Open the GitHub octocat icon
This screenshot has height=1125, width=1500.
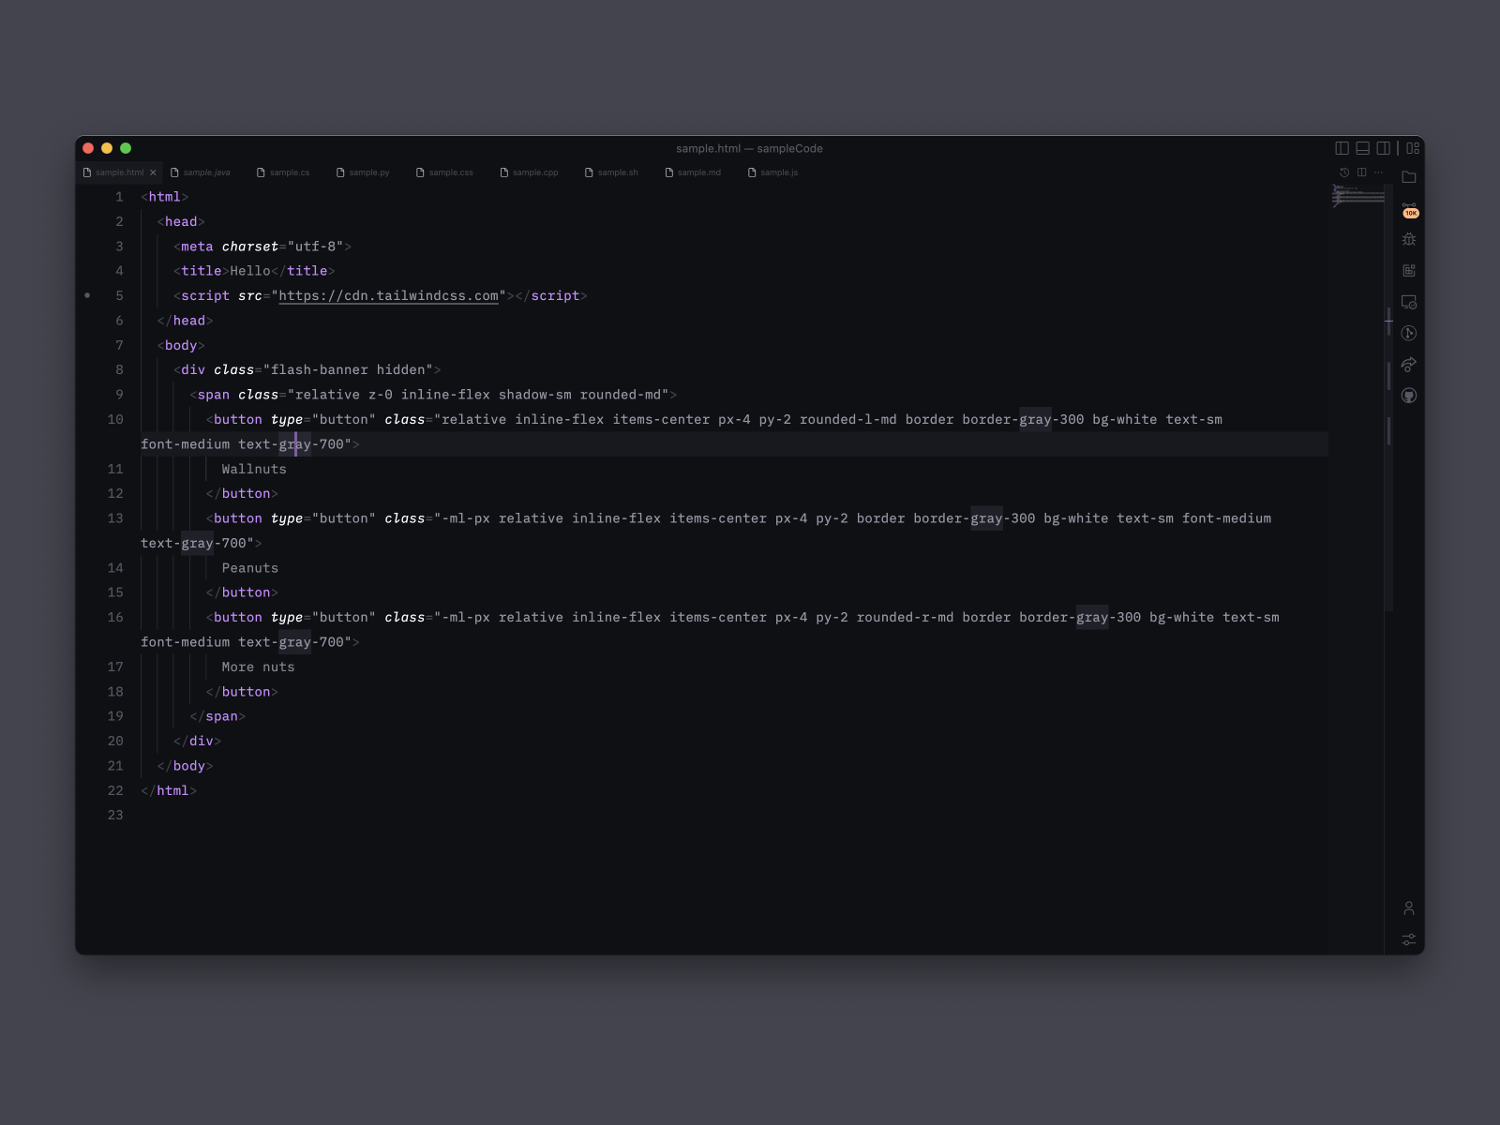[1408, 396]
